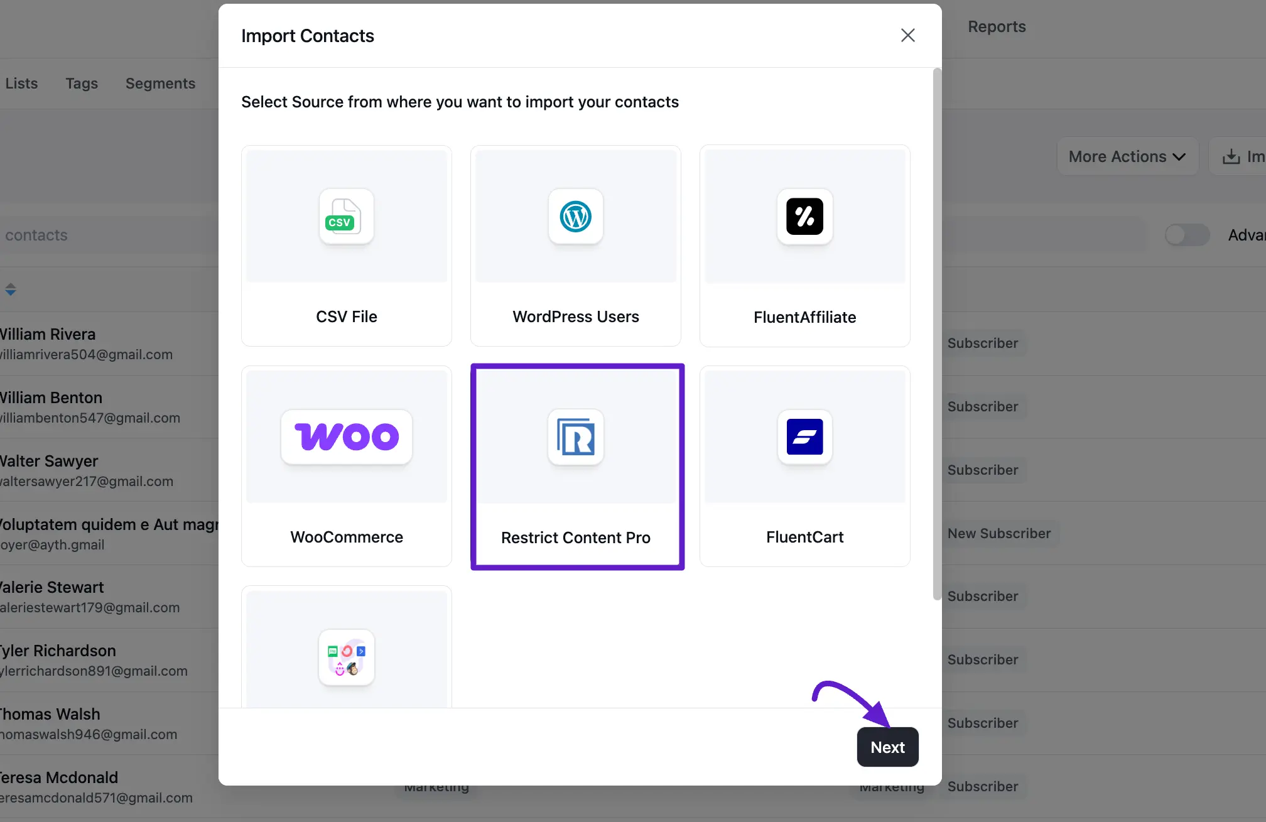Pick the FluentAffiliate percent icon

tap(805, 217)
